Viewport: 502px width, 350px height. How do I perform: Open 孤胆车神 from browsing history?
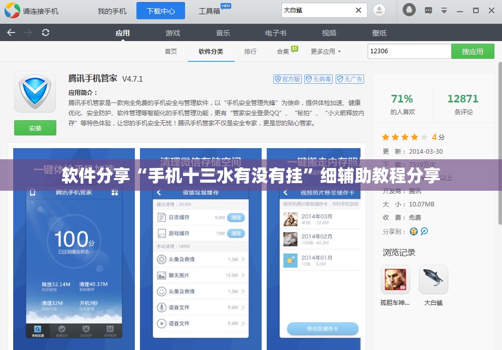(x=395, y=279)
